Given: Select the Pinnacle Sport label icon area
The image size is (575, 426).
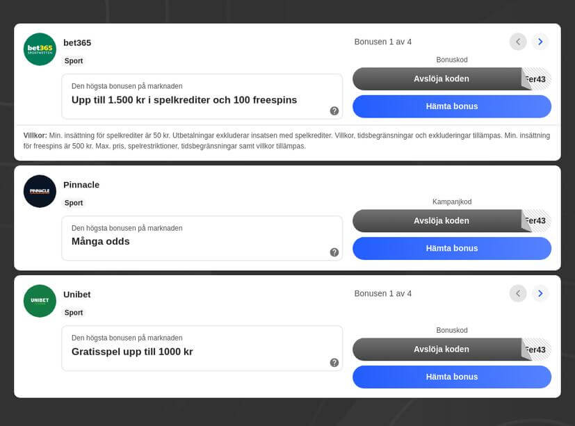Looking at the screenshot, I should pos(74,202).
